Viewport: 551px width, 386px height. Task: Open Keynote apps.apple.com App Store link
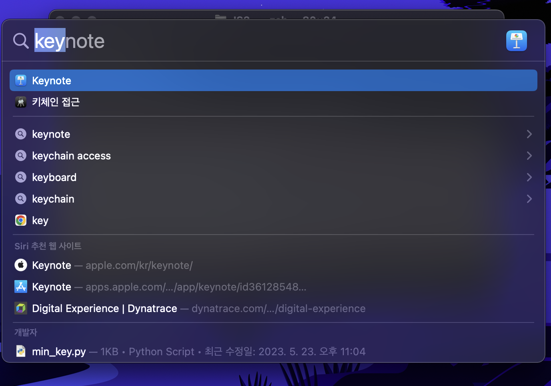pyautogui.click(x=274, y=287)
